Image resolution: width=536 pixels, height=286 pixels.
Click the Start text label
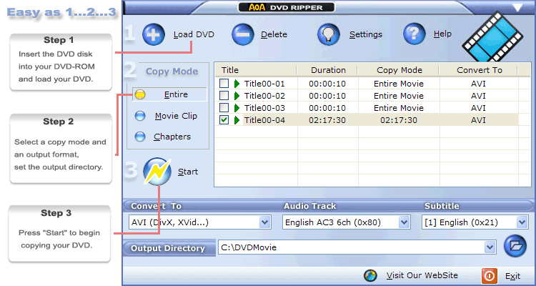pos(188,172)
